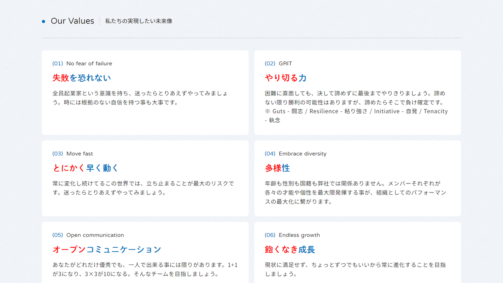Select the とにかく早く動く heading
Screen dimensions: 503x283
point(86,168)
